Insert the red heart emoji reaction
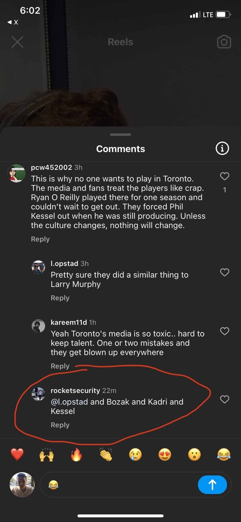 click(17, 454)
